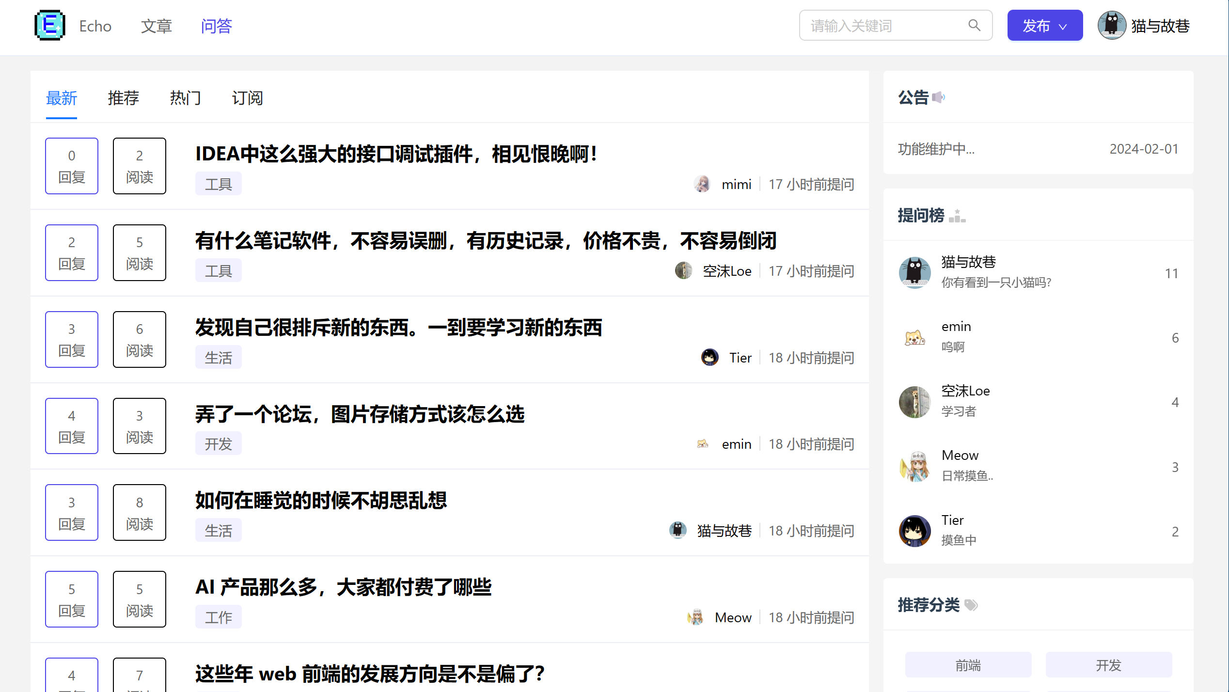Click the chevron arrow inside 发布 button
This screenshot has height=692, width=1229.
tap(1063, 27)
